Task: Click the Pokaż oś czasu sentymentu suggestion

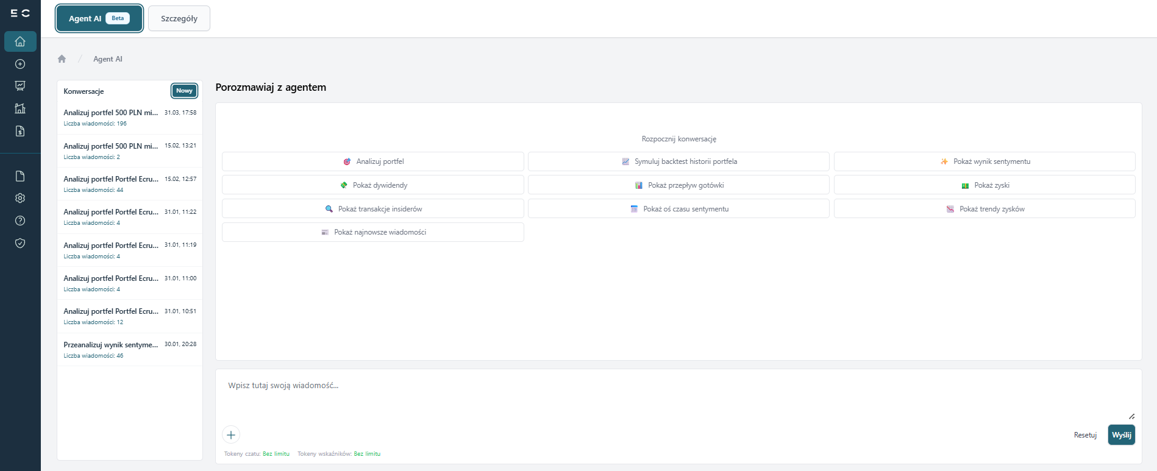Action: pos(678,209)
